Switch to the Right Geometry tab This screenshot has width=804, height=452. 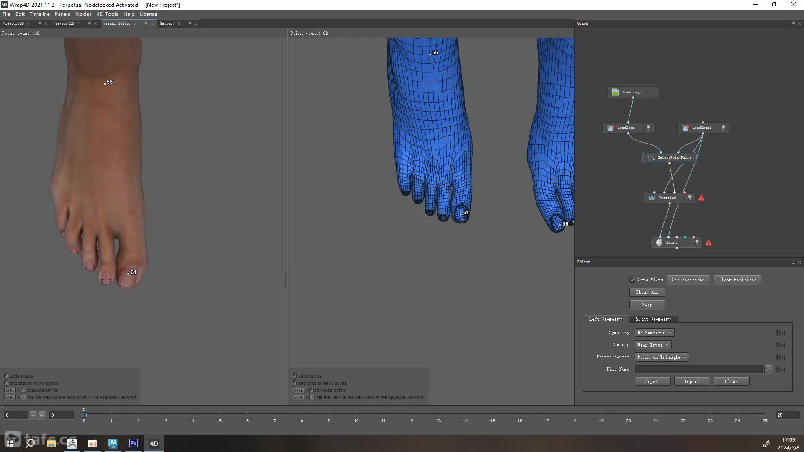653,319
